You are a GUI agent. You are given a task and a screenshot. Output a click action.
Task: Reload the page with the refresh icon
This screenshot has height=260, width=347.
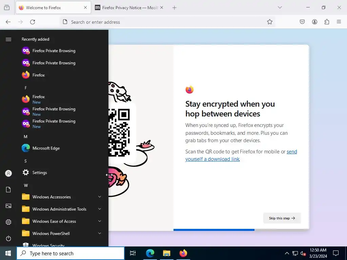[x=33, y=22]
